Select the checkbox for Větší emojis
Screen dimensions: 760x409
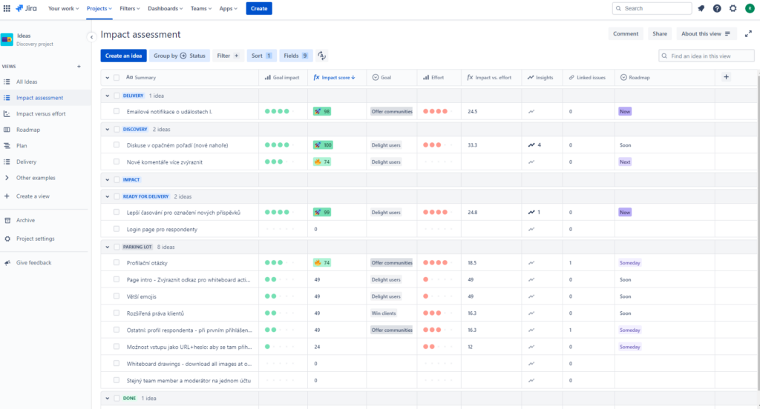pos(117,296)
